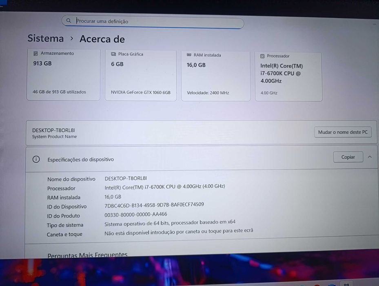This screenshot has height=286, width=379.
Task: Click the search magnifier icon
Action: [x=69, y=20]
